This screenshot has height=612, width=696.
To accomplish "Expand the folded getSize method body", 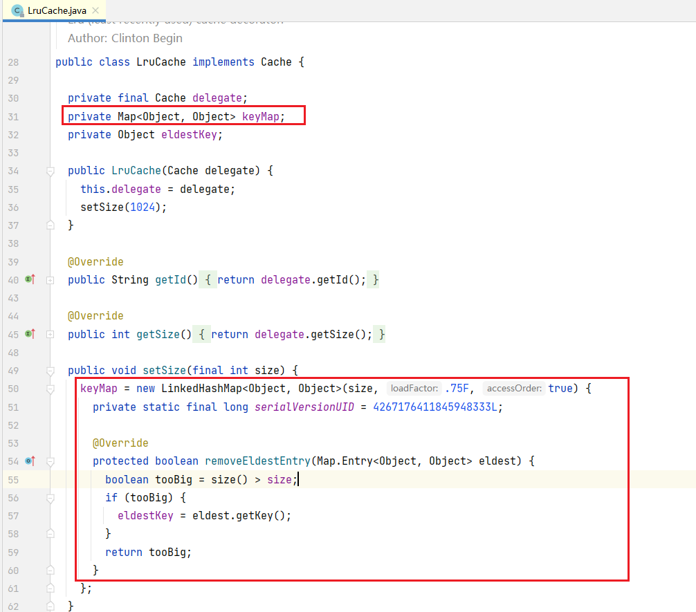I will pos(50,334).
